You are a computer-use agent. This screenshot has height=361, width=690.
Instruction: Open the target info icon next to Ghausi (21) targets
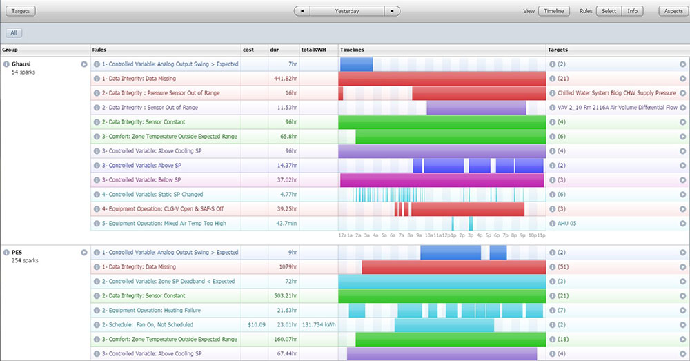click(553, 79)
